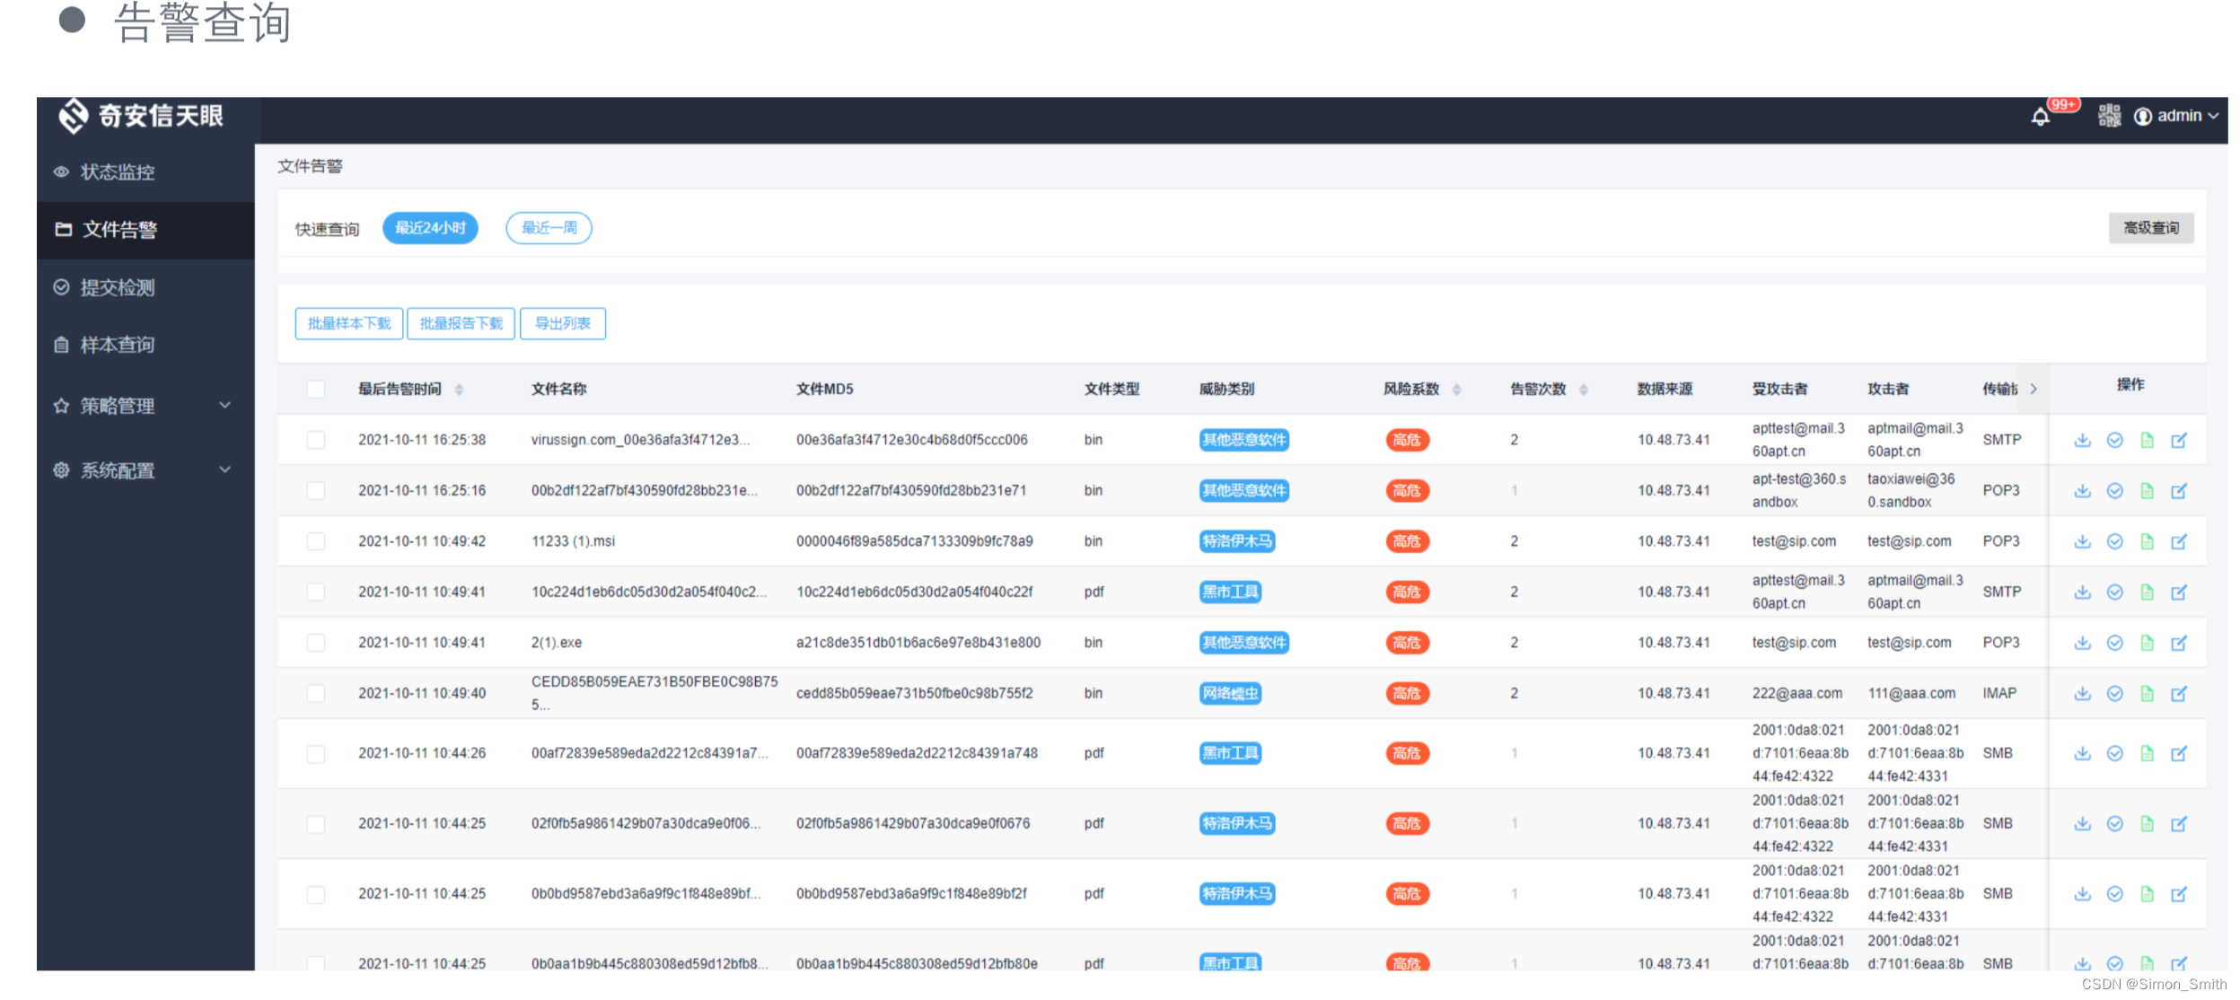Open 状态监控 in the sidebar
The image size is (2240, 1000).
(118, 171)
